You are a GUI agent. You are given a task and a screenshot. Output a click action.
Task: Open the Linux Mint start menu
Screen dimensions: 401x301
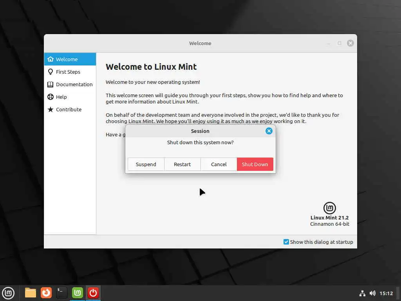coord(8,293)
